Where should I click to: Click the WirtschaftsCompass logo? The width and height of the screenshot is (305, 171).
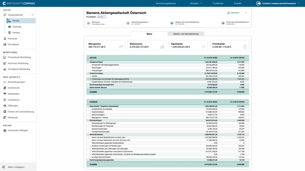[19, 3]
